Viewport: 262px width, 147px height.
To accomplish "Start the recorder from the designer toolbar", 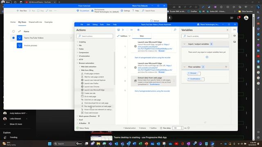I will (138, 30).
